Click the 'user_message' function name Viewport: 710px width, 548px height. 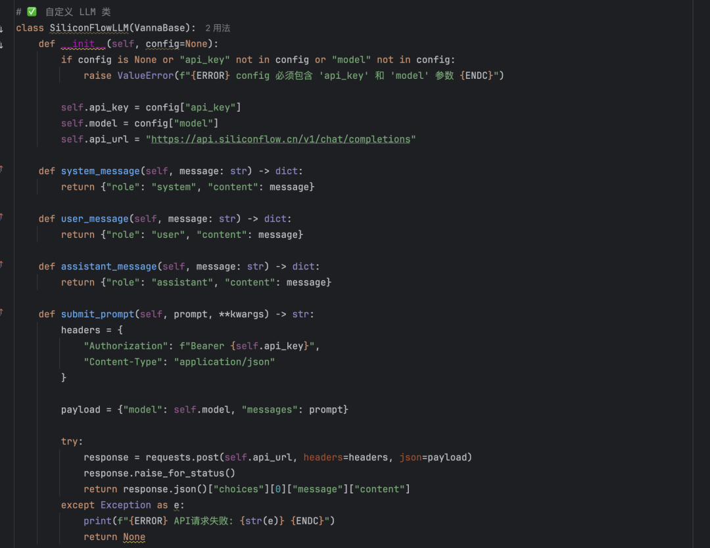95,219
